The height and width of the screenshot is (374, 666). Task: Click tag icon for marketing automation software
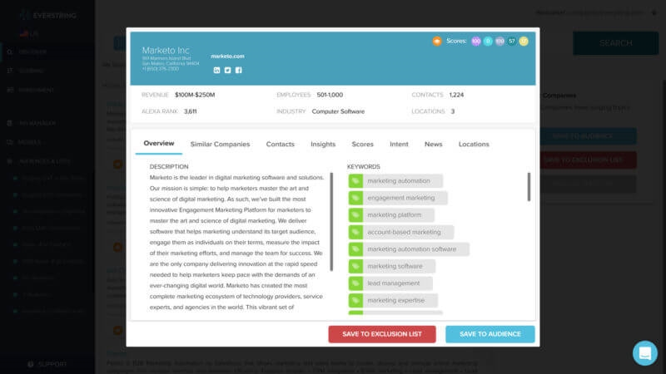355,249
